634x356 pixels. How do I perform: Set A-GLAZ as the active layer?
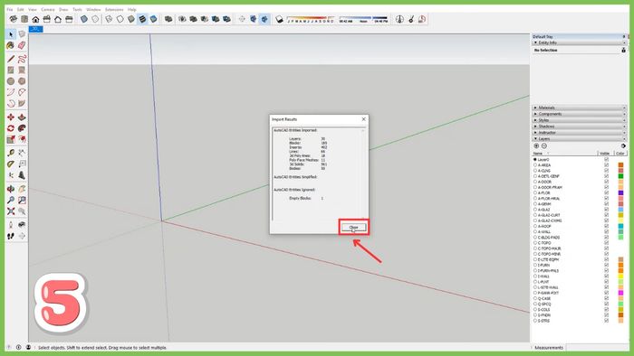point(535,210)
